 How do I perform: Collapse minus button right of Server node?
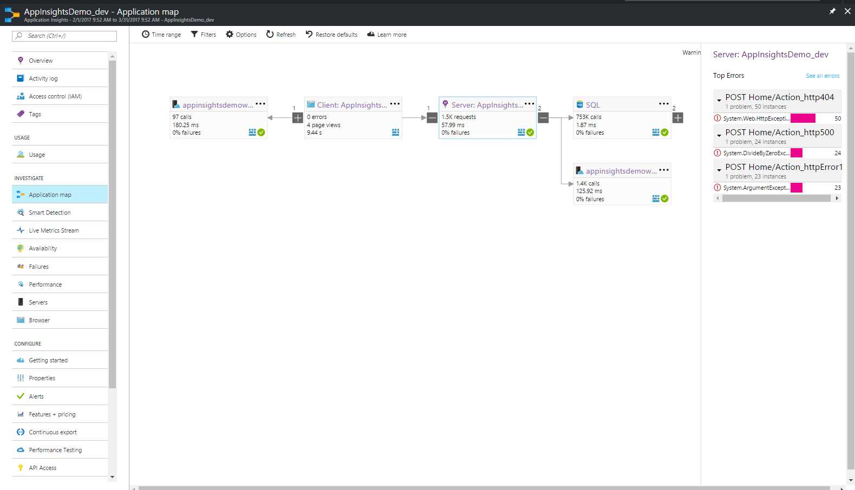pyautogui.click(x=544, y=118)
